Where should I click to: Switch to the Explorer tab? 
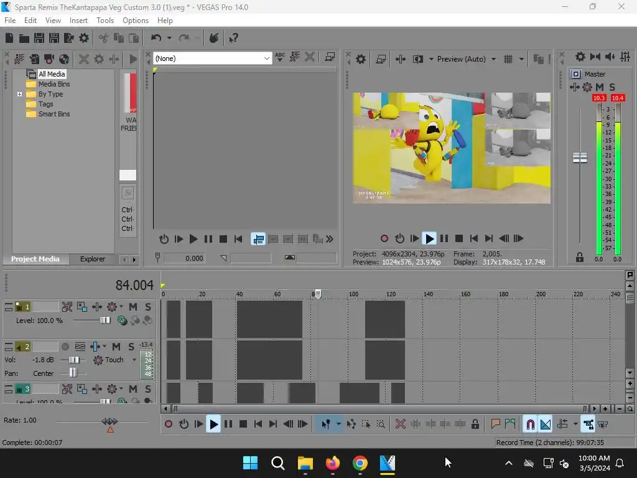point(93,259)
